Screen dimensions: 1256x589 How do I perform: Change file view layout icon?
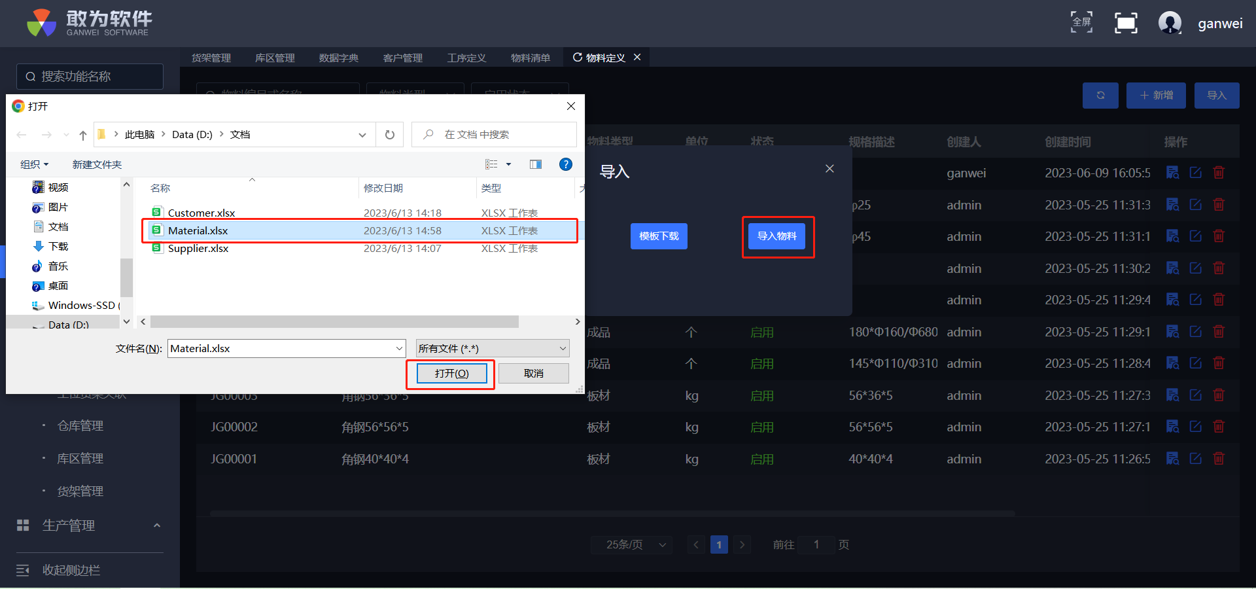(491, 164)
